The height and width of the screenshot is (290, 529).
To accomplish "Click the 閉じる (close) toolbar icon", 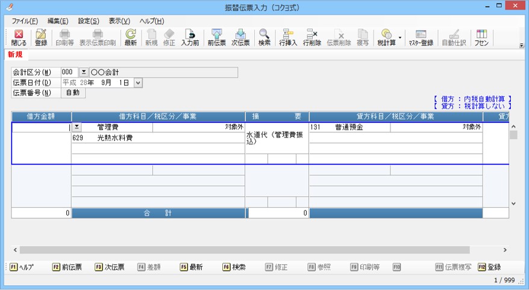I will (x=19, y=37).
